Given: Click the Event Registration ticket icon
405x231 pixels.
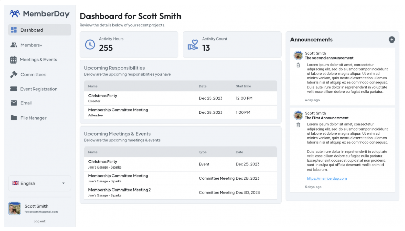Looking at the screenshot, I should click(x=14, y=89).
